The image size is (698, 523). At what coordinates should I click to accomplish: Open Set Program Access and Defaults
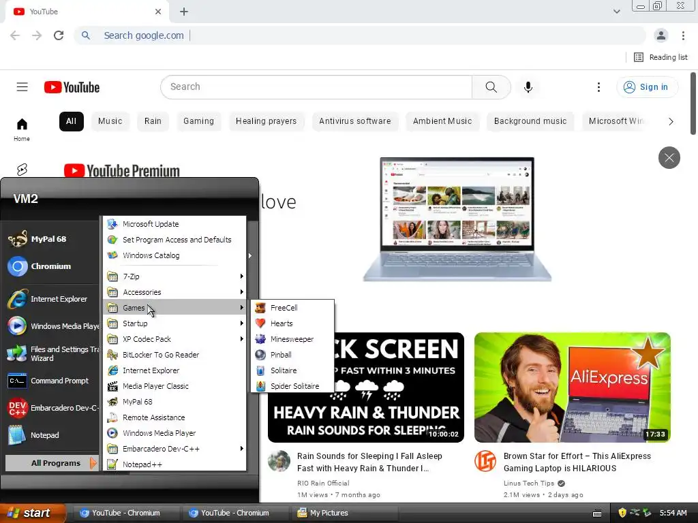pos(174,239)
